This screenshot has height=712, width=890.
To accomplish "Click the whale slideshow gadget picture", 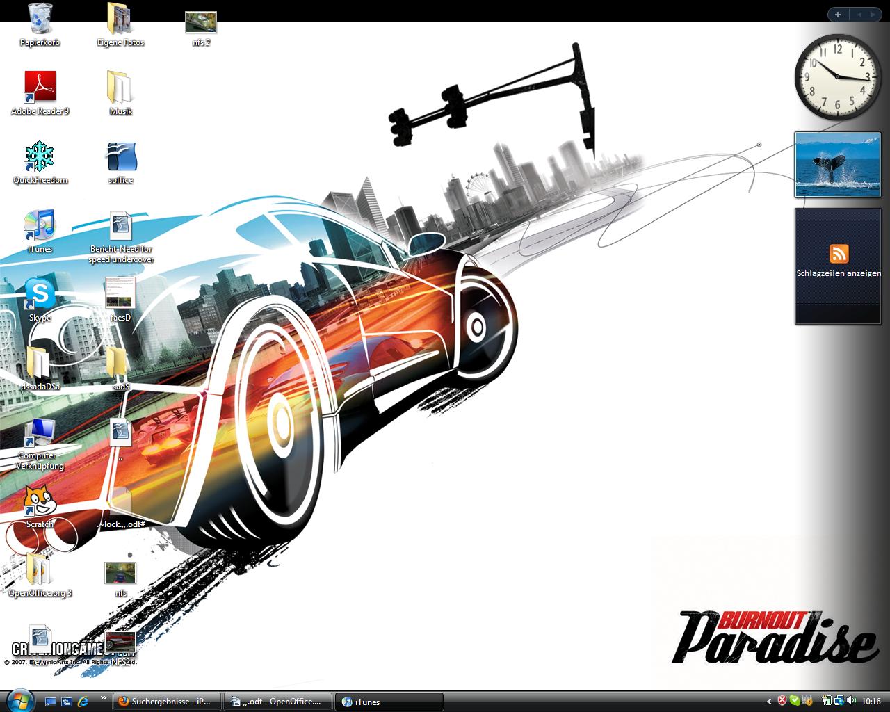I will click(838, 165).
